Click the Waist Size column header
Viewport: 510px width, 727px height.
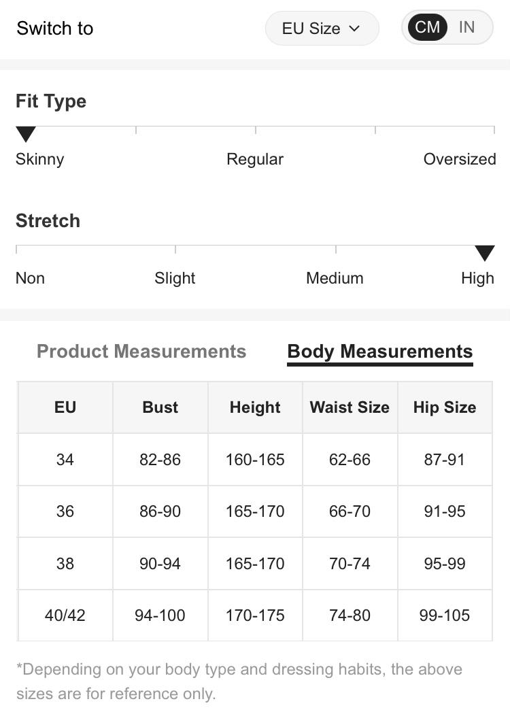350,407
